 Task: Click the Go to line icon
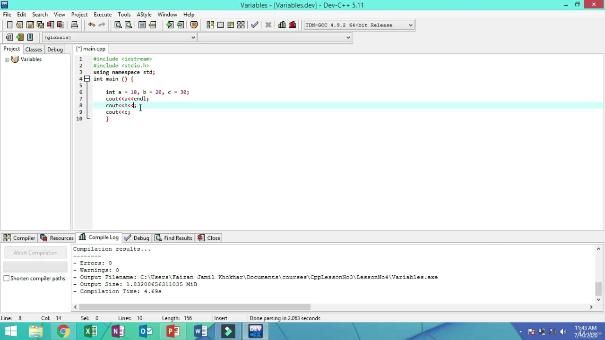pyautogui.click(x=153, y=25)
